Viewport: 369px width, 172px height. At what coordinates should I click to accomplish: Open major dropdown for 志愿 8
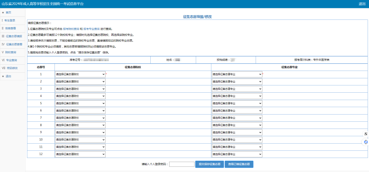237,125
